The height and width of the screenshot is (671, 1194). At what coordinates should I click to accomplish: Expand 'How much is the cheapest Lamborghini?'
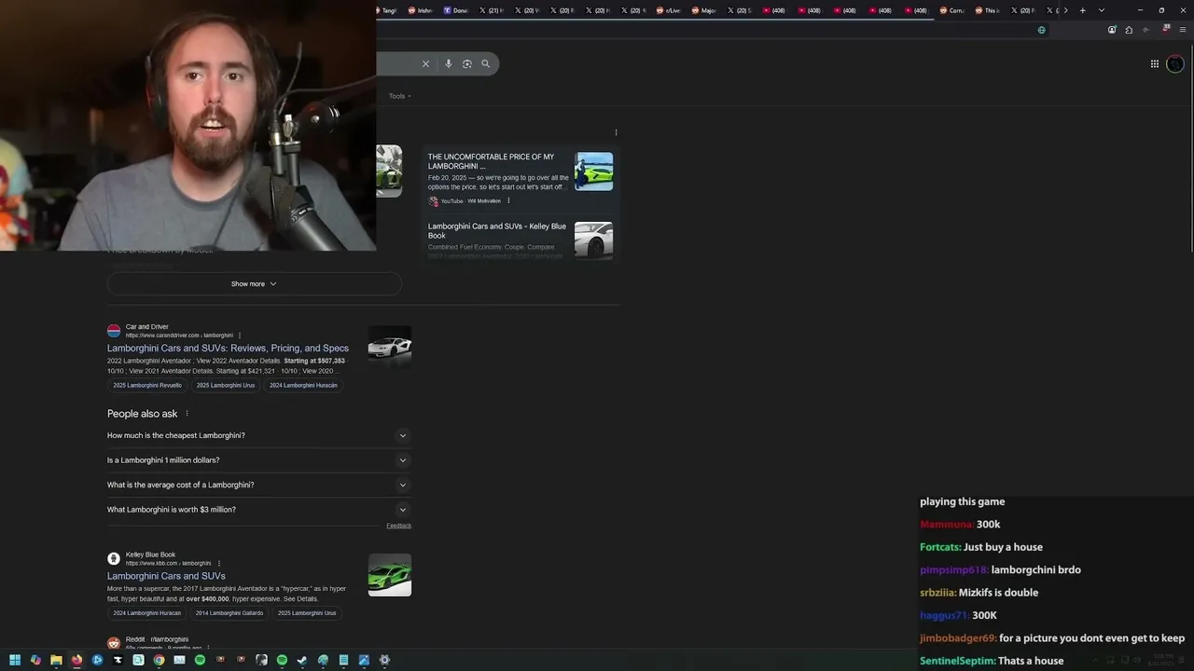(259, 435)
